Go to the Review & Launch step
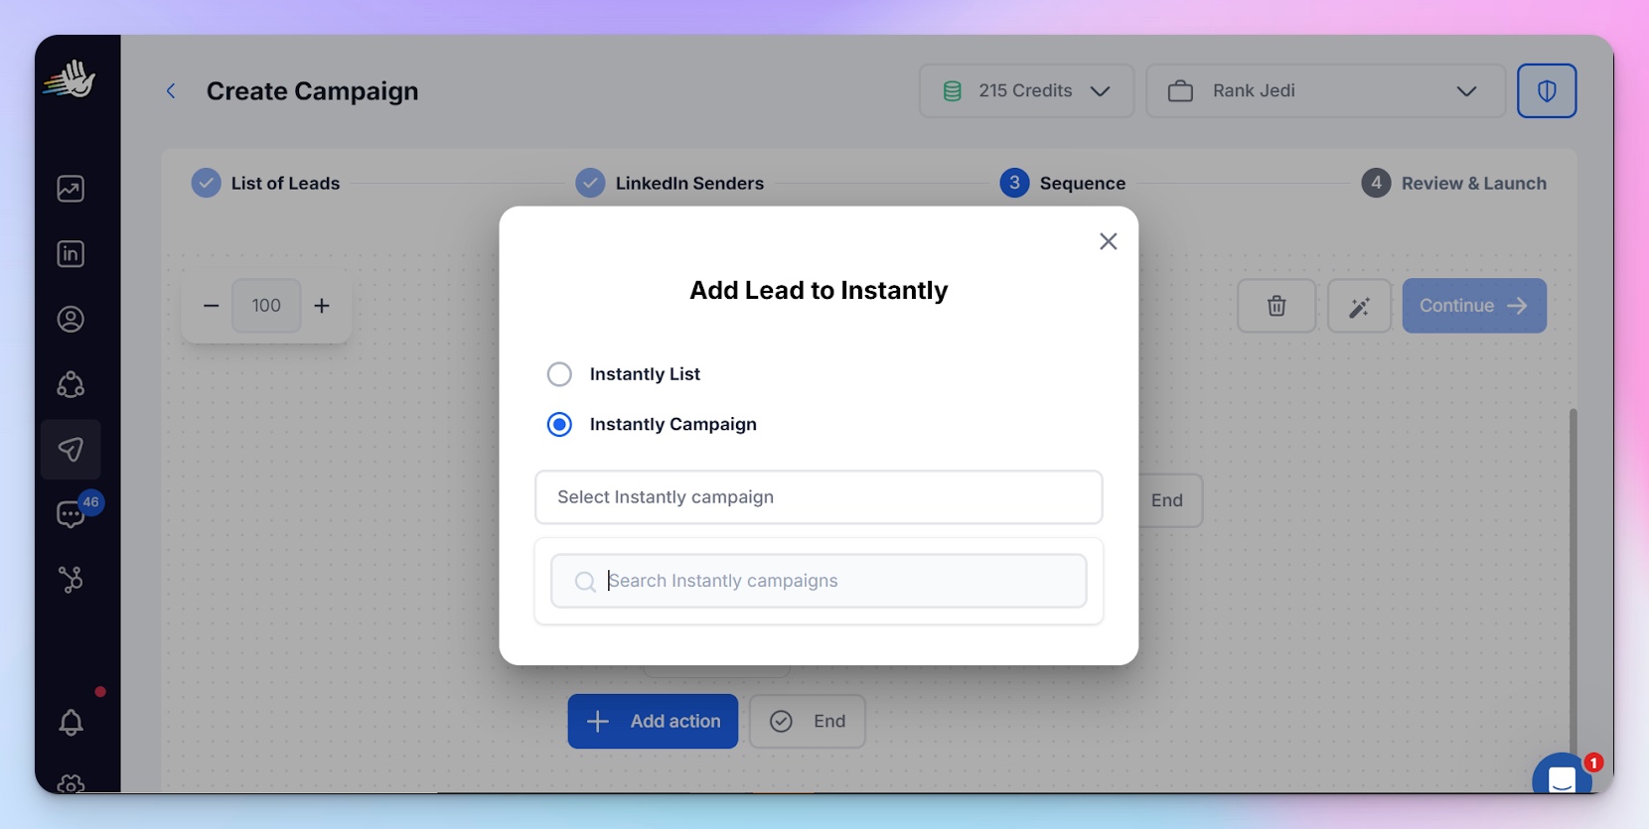The image size is (1649, 829). (1454, 184)
